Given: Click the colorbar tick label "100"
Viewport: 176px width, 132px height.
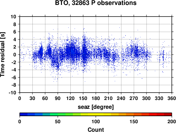Looking at the screenshot, I should click(x=96, y=121).
